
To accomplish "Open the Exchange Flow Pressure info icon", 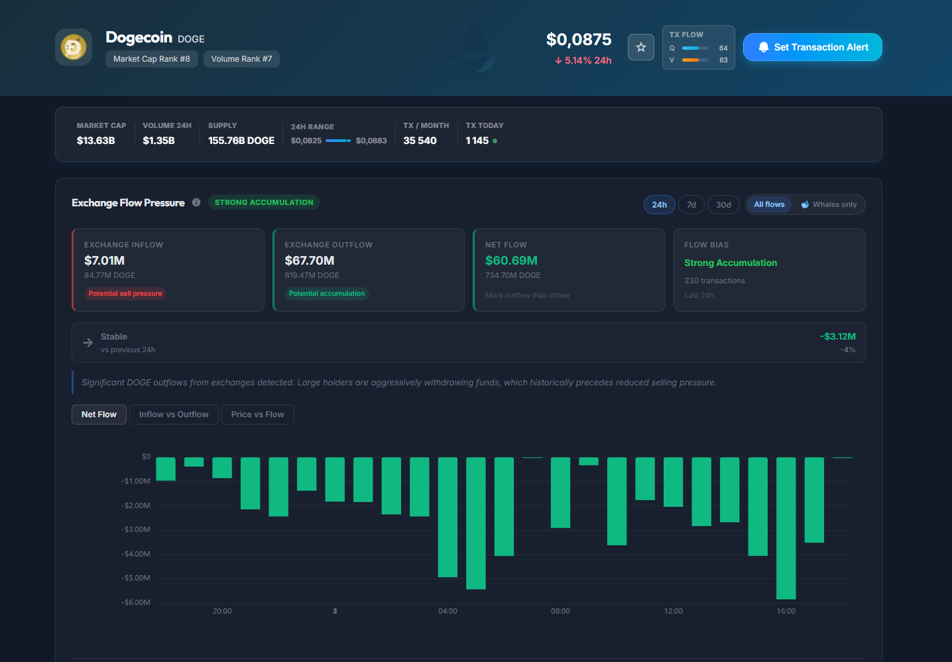I will (x=196, y=202).
